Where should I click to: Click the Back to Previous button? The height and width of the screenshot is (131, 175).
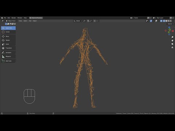click(x=36, y=18)
